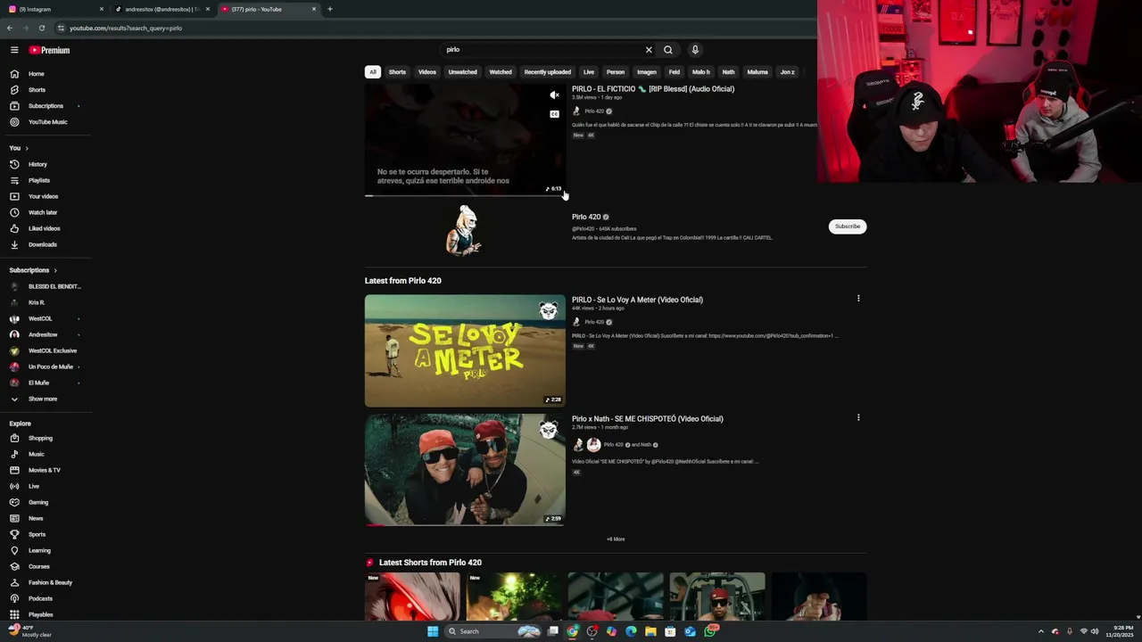Image resolution: width=1142 pixels, height=642 pixels.
Task: Go to YouTube Premium home logo
Action: 49,50
